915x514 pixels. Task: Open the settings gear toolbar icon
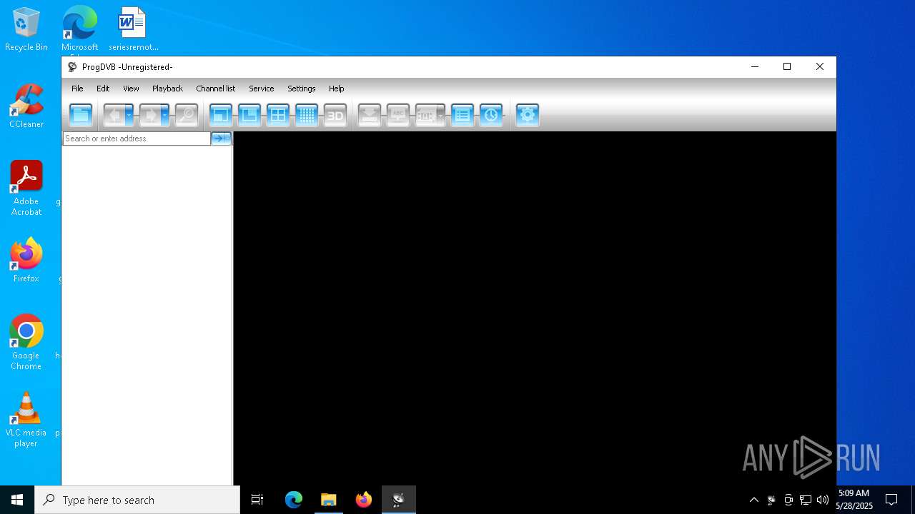(x=527, y=115)
